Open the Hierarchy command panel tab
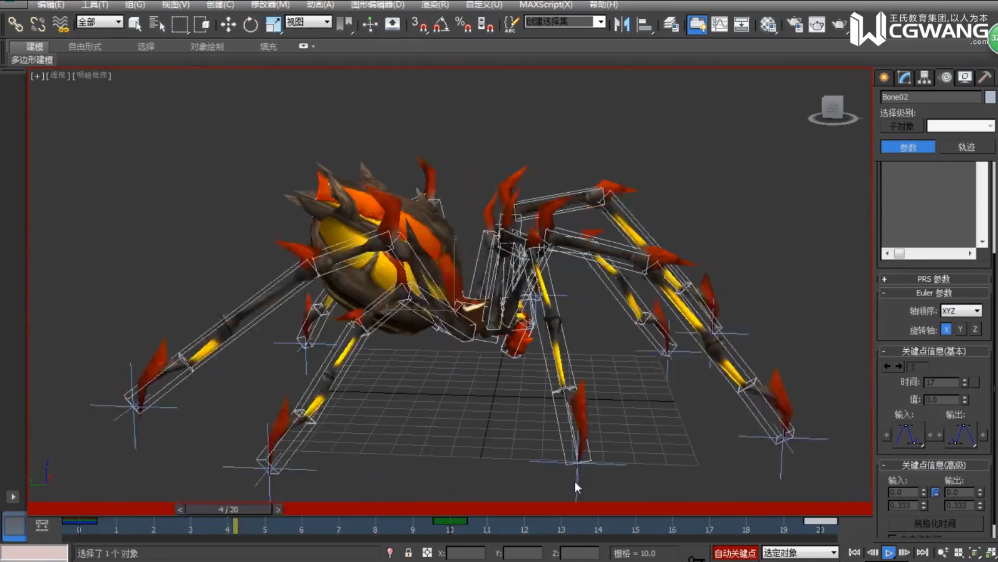This screenshot has height=562, width=998. (x=924, y=77)
